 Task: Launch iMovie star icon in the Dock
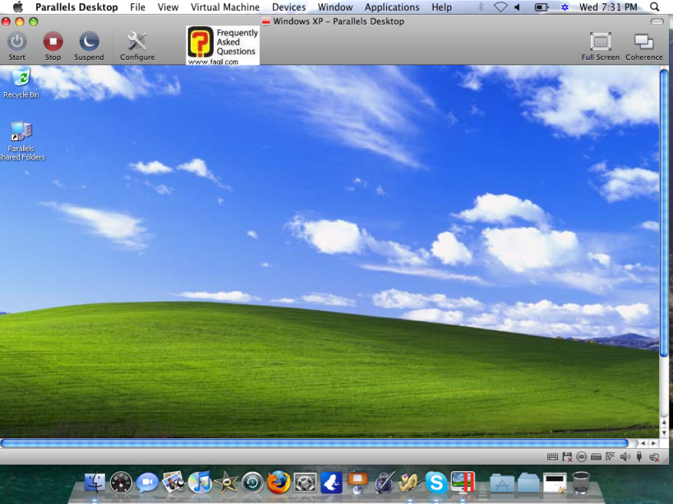pos(226,483)
